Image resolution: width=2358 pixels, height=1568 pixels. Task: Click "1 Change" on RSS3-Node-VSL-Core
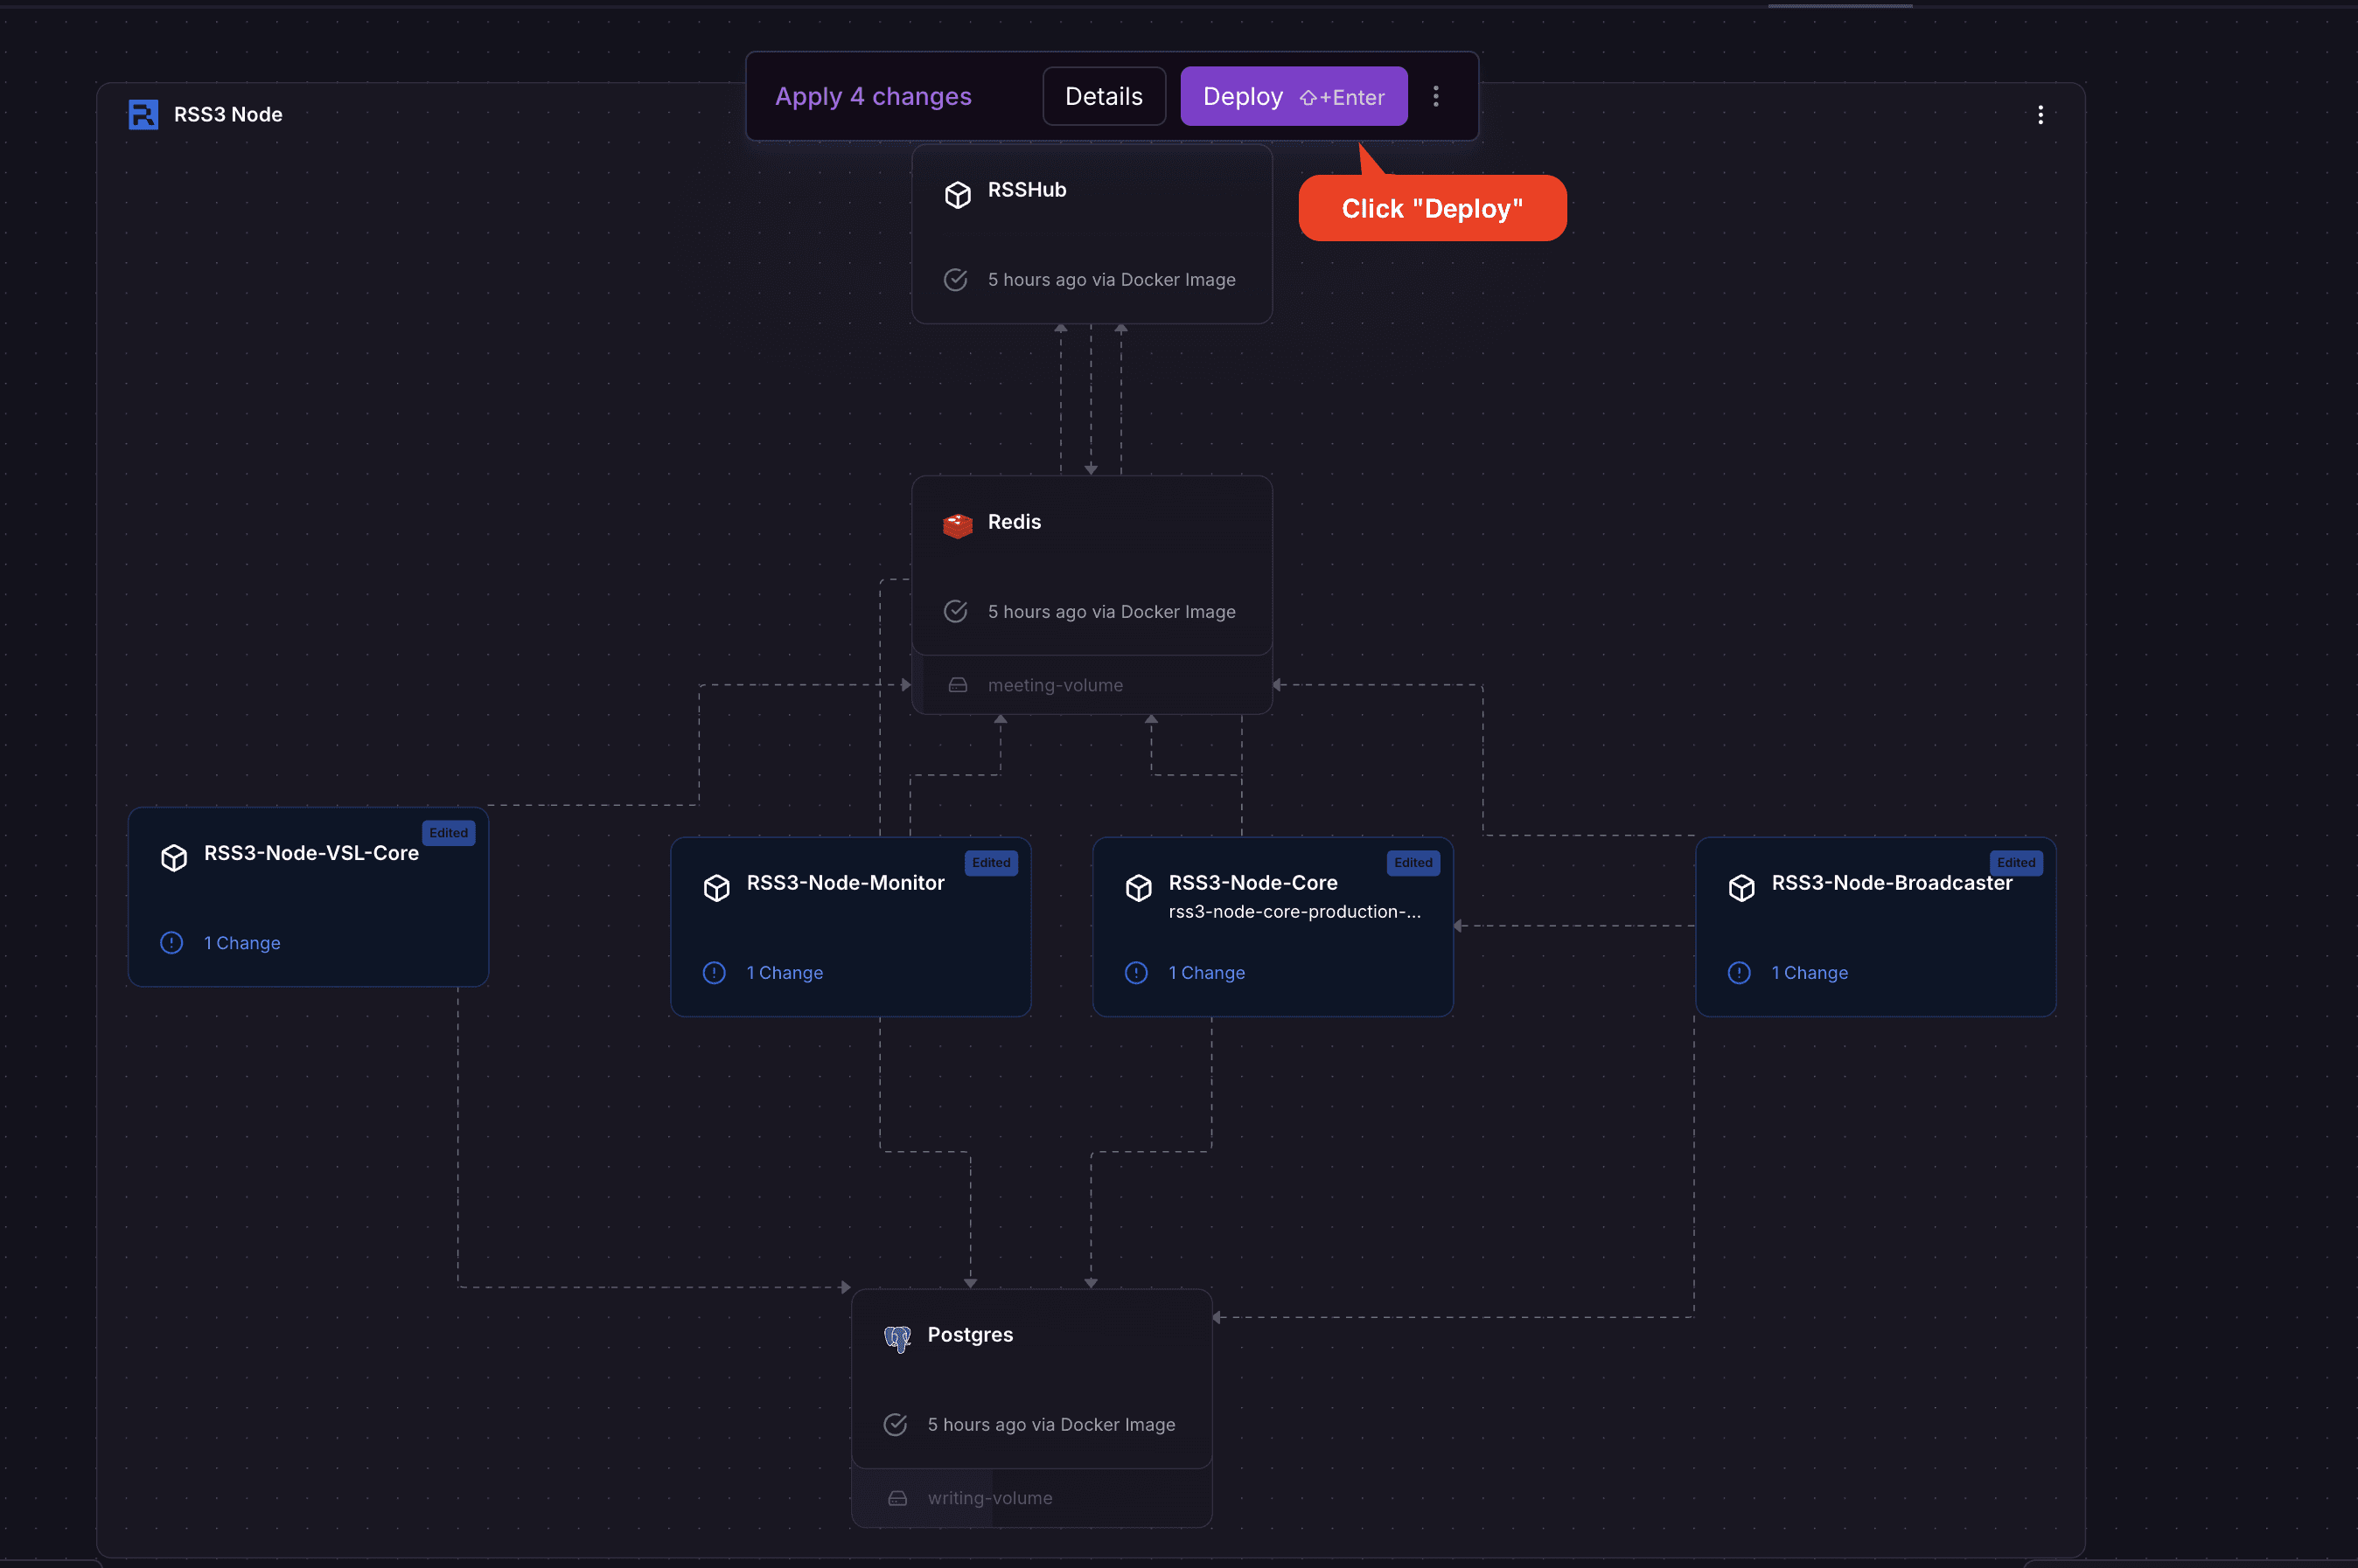click(242, 943)
